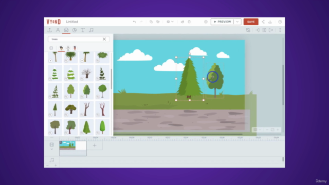Click the Save button
Screen dimensions: 329x185
251,22
